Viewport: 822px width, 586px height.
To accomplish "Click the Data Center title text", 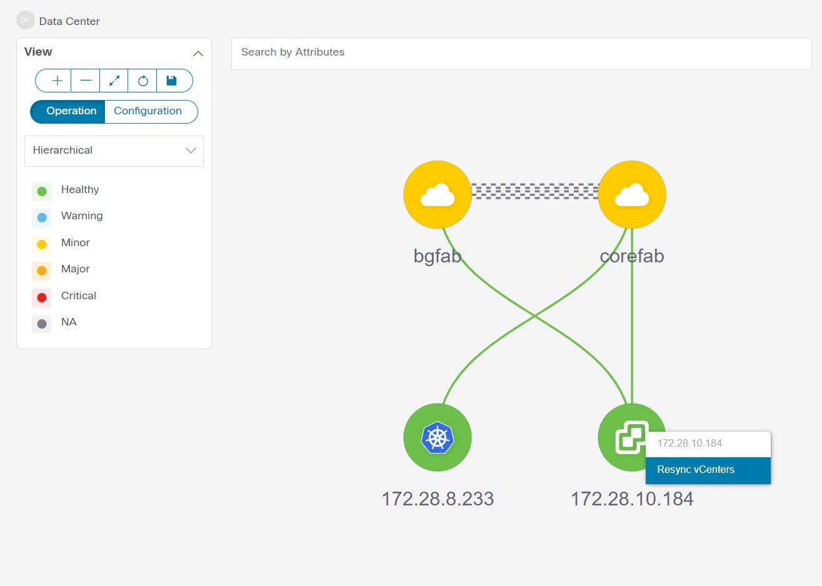I will 69,21.
